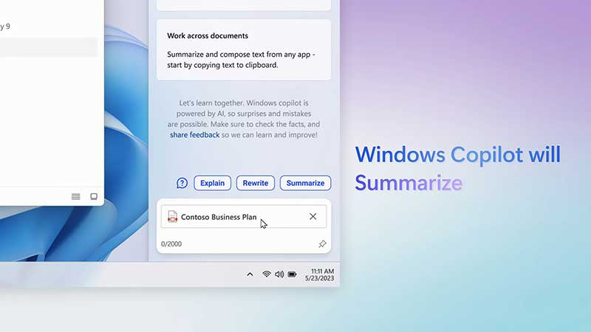Open the share feedback link
Viewport: 591px width, 332px height.
pyautogui.click(x=194, y=135)
